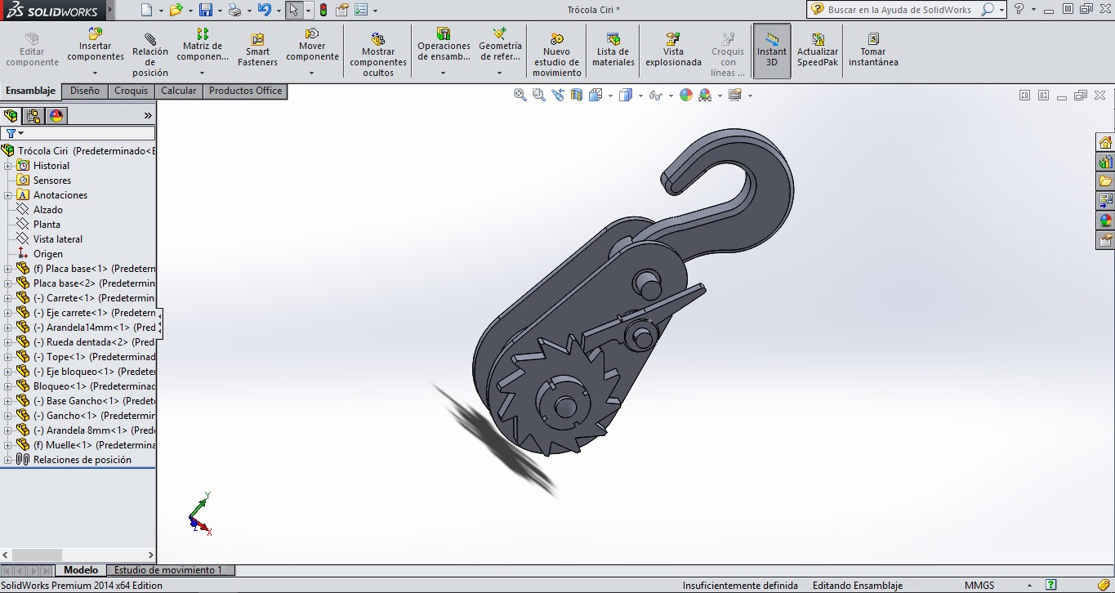Click the Selection arrow tool toggle
This screenshot has height=593, width=1115.
pos(294,10)
